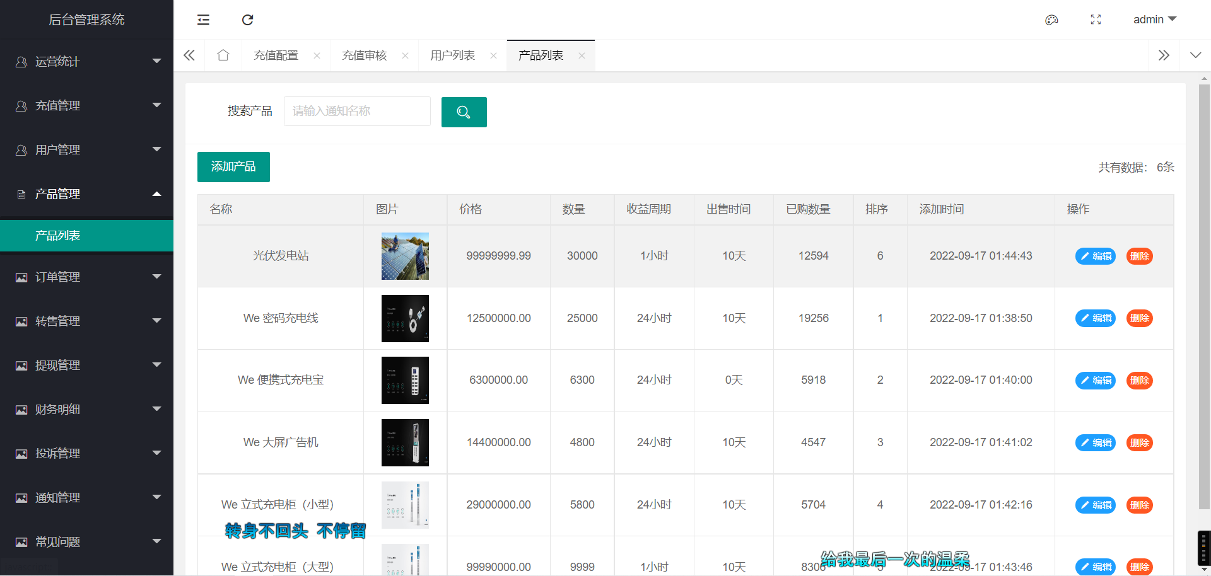The width and height of the screenshot is (1211, 576).
Task: Open the We 大屏广告机 thumbnail
Action: tap(405, 442)
